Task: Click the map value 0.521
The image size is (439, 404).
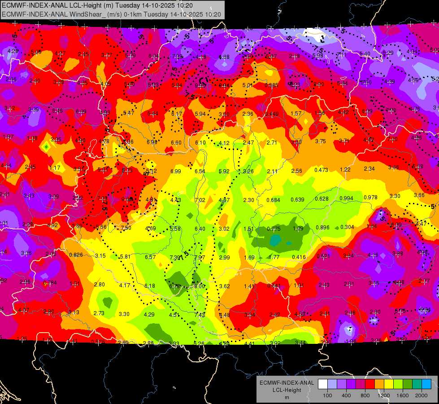Action: (x=323, y=256)
